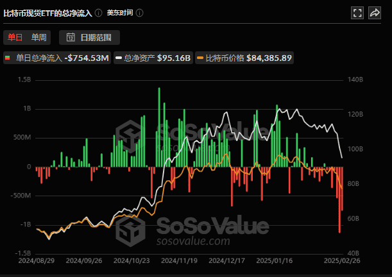Click orange swatch of 比特币价格 legend
Screen dimensions: 392x277
tap(200, 58)
